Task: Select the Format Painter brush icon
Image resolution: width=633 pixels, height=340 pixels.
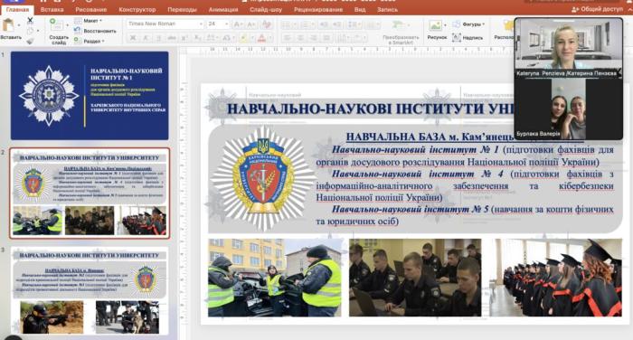Action: pos(30,41)
